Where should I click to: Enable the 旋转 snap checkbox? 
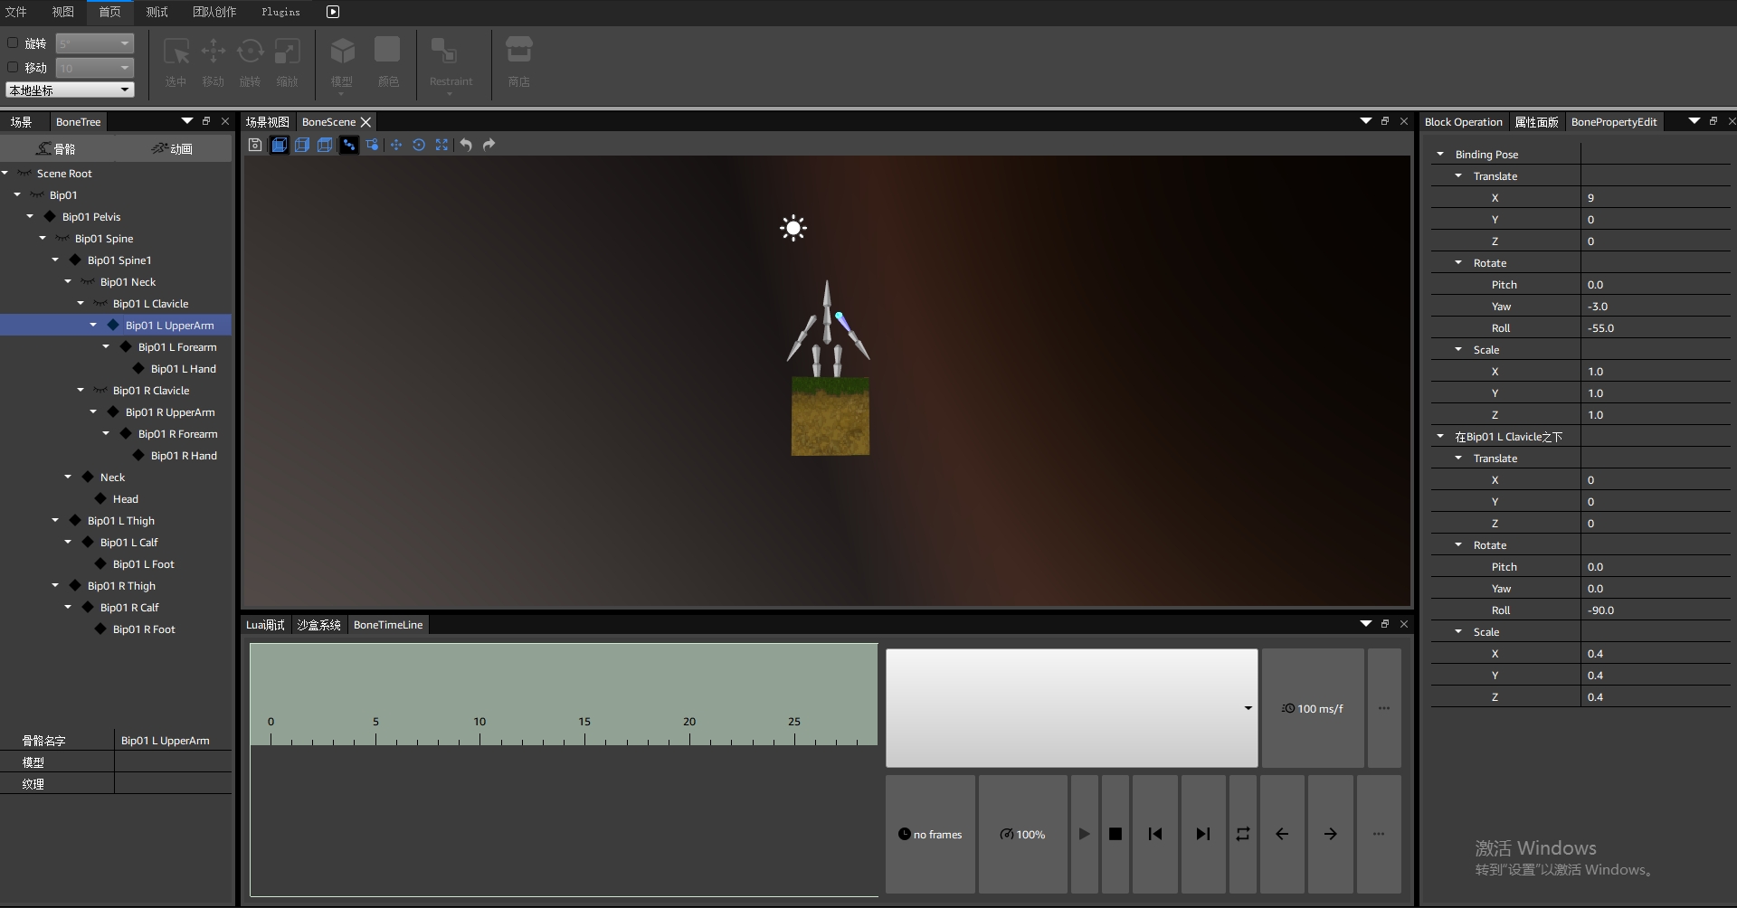(x=13, y=43)
